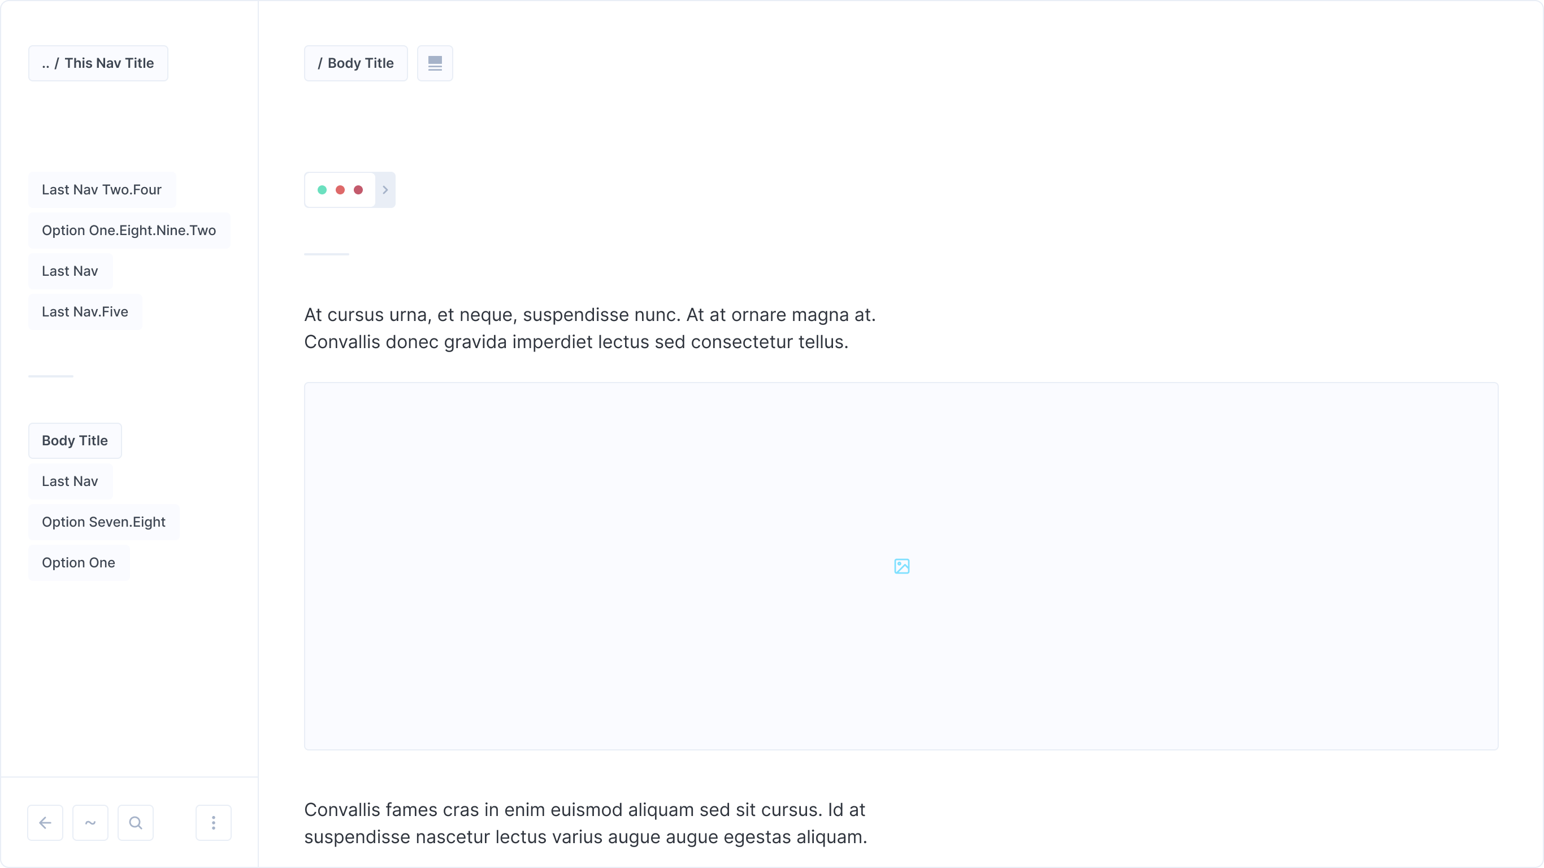This screenshot has width=1544, height=868.
Task: Open the search magnifier icon
Action: 136,822
